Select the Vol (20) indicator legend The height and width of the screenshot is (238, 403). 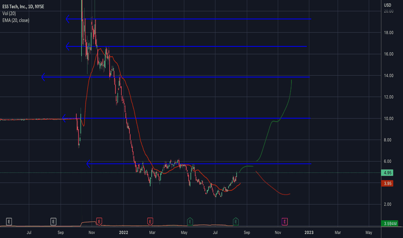tap(9, 13)
